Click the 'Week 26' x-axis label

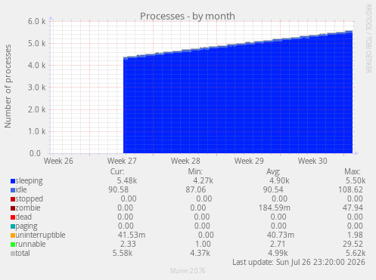pyautogui.click(x=58, y=161)
